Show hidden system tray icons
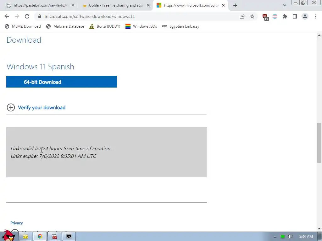The image size is (322, 241). pyautogui.click(x=275, y=237)
